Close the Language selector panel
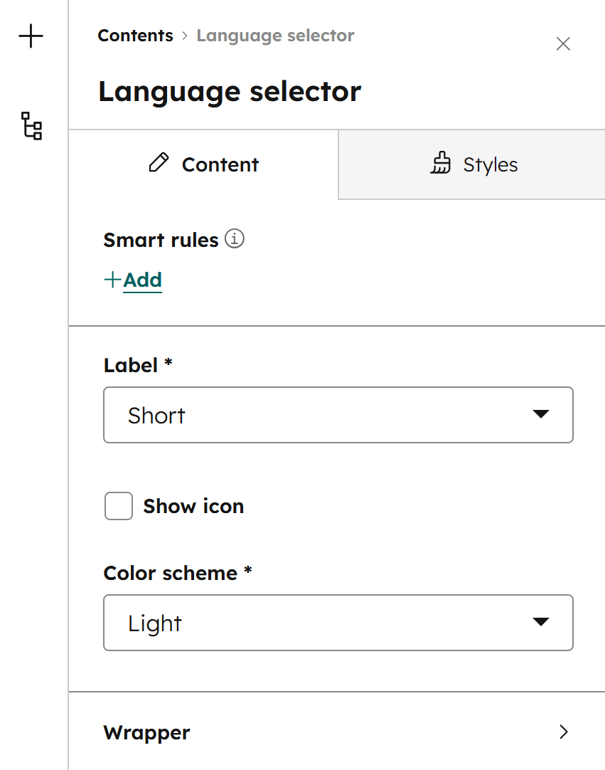Viewport: 605px width, 770px height. [563, 43]
